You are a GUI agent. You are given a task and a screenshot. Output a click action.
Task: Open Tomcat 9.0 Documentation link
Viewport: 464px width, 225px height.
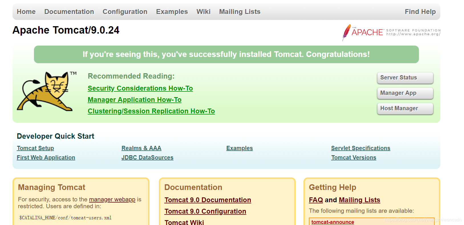click(208, 200)
